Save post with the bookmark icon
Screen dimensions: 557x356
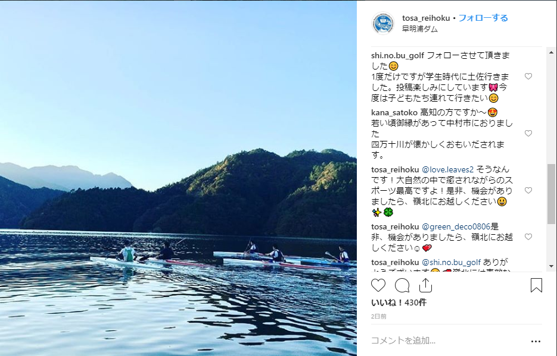click(536, 285)
